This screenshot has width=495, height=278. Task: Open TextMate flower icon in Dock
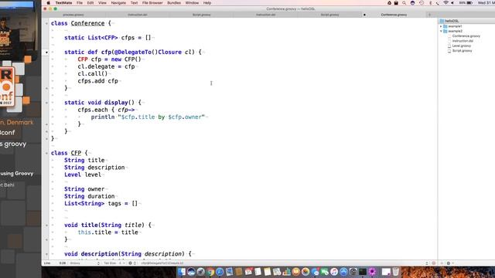(x=373, y=272)
